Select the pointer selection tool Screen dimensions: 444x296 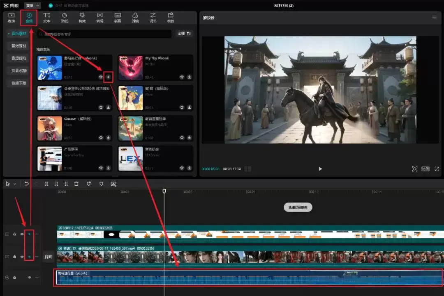[8, 184]
